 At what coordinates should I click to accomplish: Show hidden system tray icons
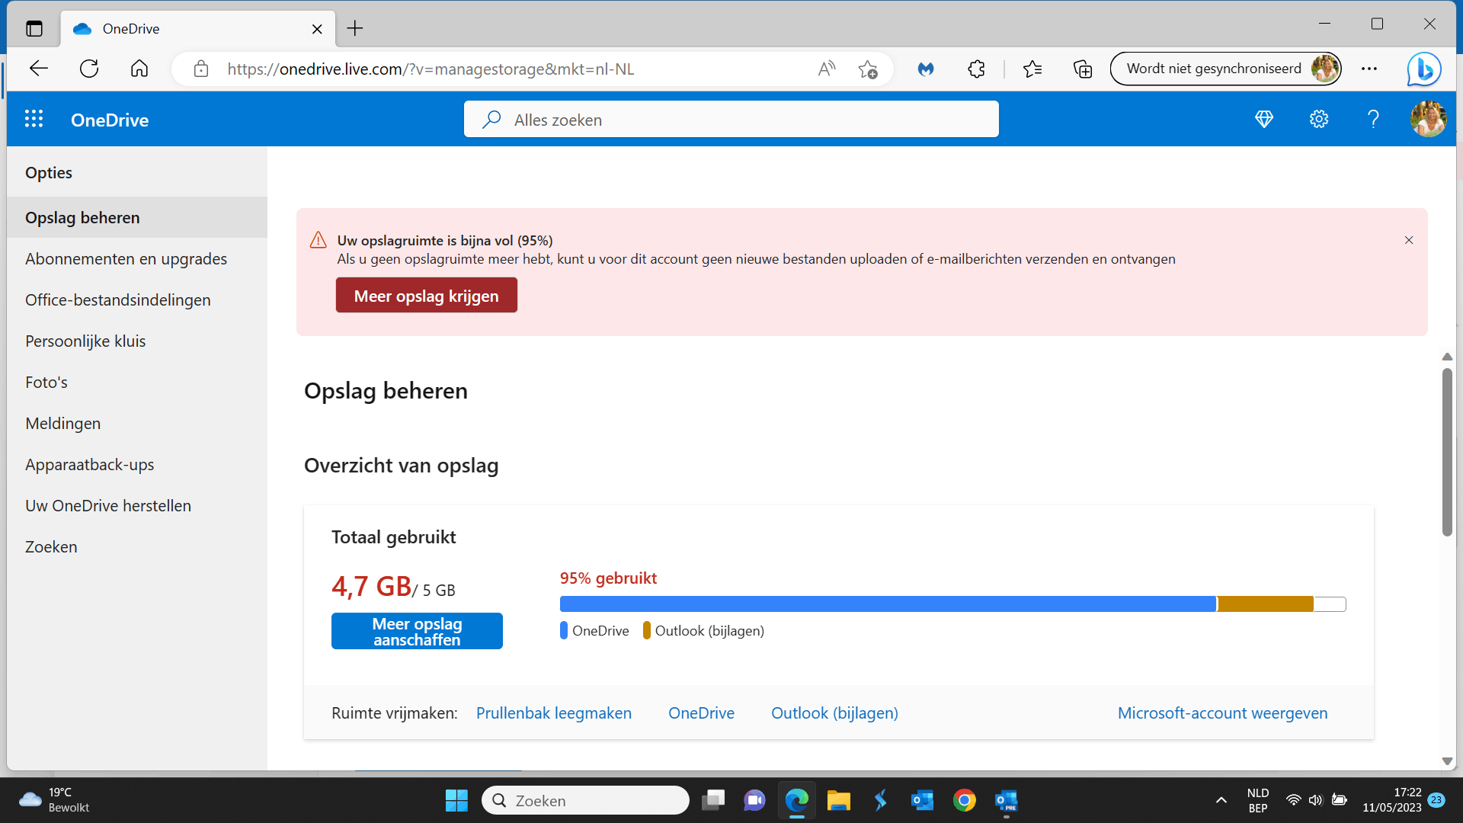(x=1221, y=800)
